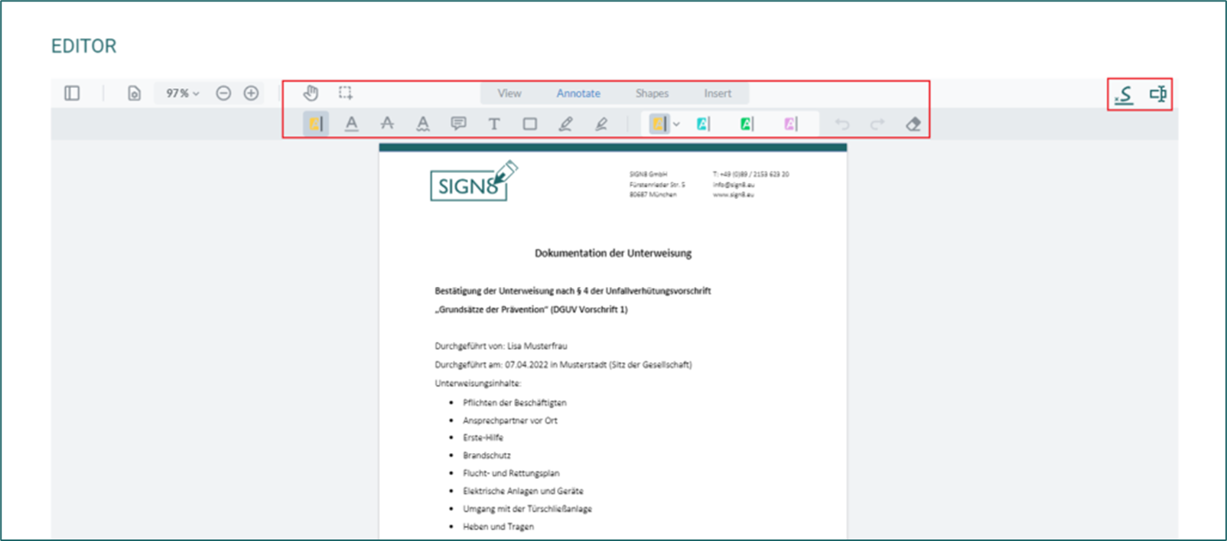Zoom in with the plus button
This screenshot has width=1227, height=541.
(251, 93)
